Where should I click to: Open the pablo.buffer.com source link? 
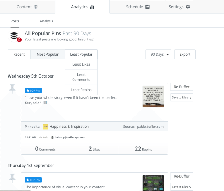(150, 127)
